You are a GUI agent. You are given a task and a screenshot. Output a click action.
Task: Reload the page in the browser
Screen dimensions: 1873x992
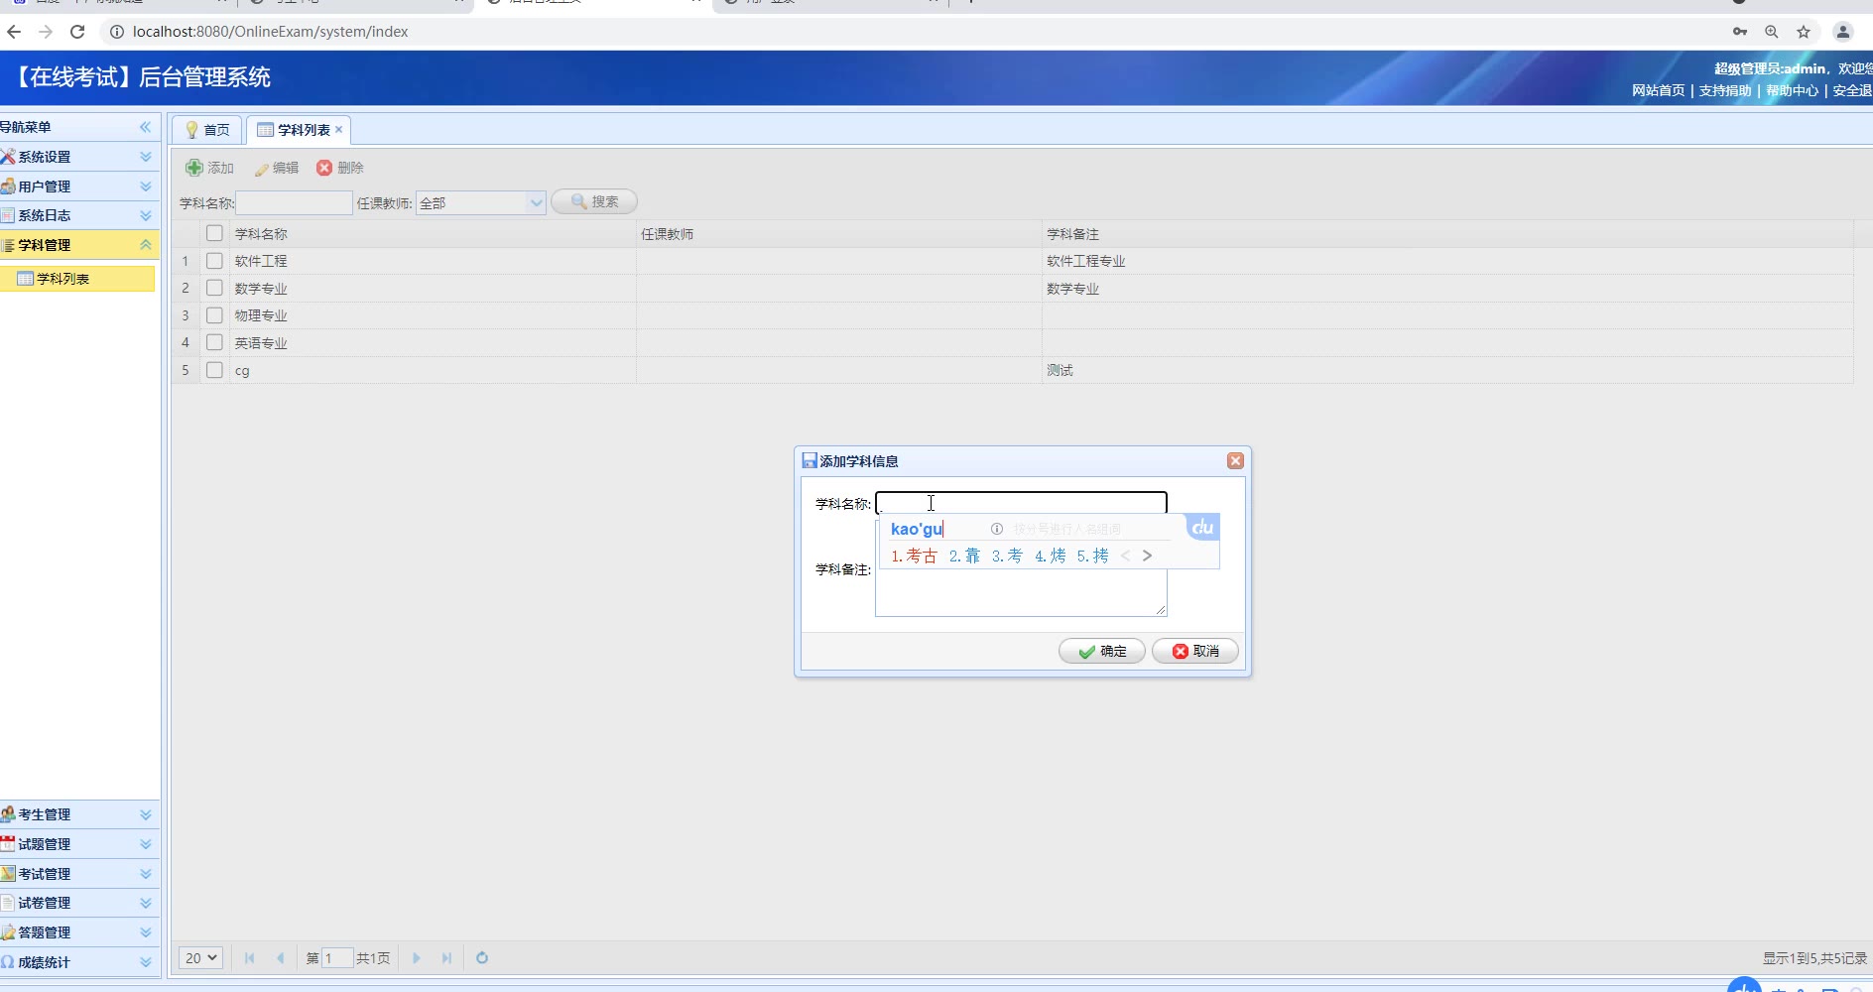[77, 32]
